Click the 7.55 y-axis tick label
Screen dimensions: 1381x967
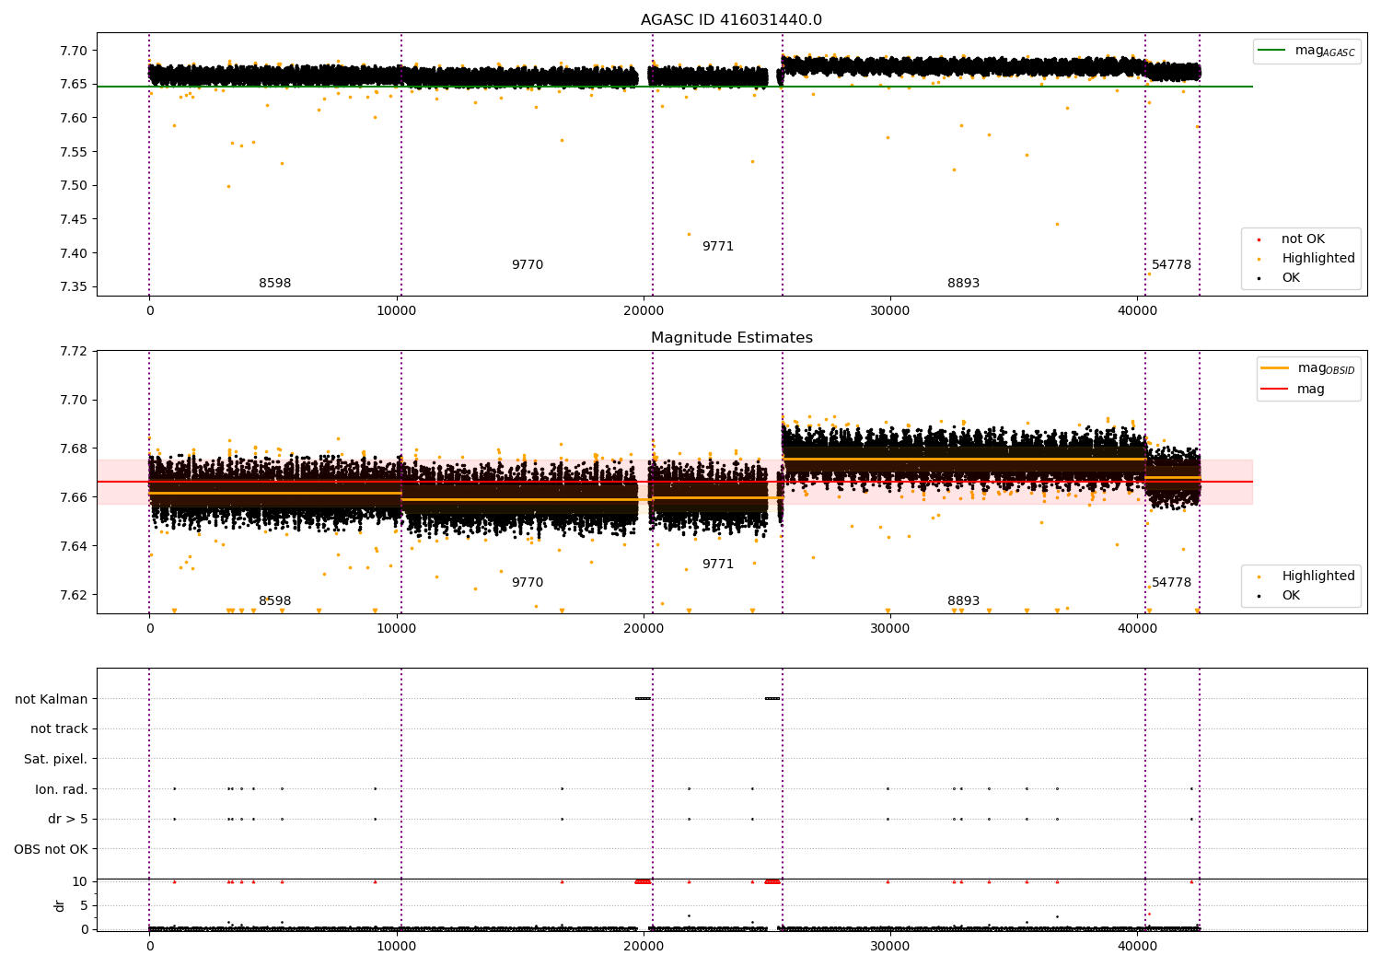[x=74, y=152]
